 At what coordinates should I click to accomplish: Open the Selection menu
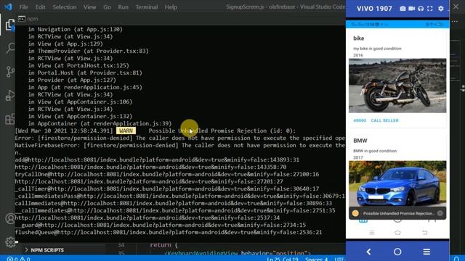click(65, 7)
